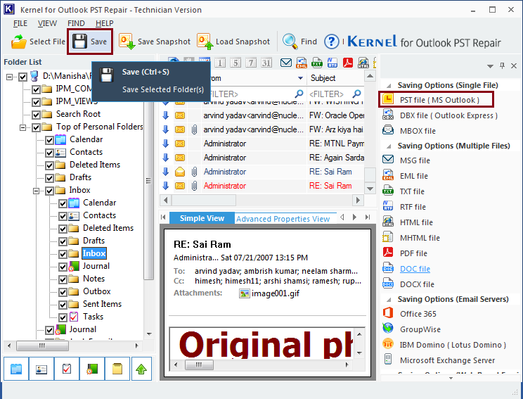Uncheck the IPM_VIEWS folder checkbox

pos(36,102)
